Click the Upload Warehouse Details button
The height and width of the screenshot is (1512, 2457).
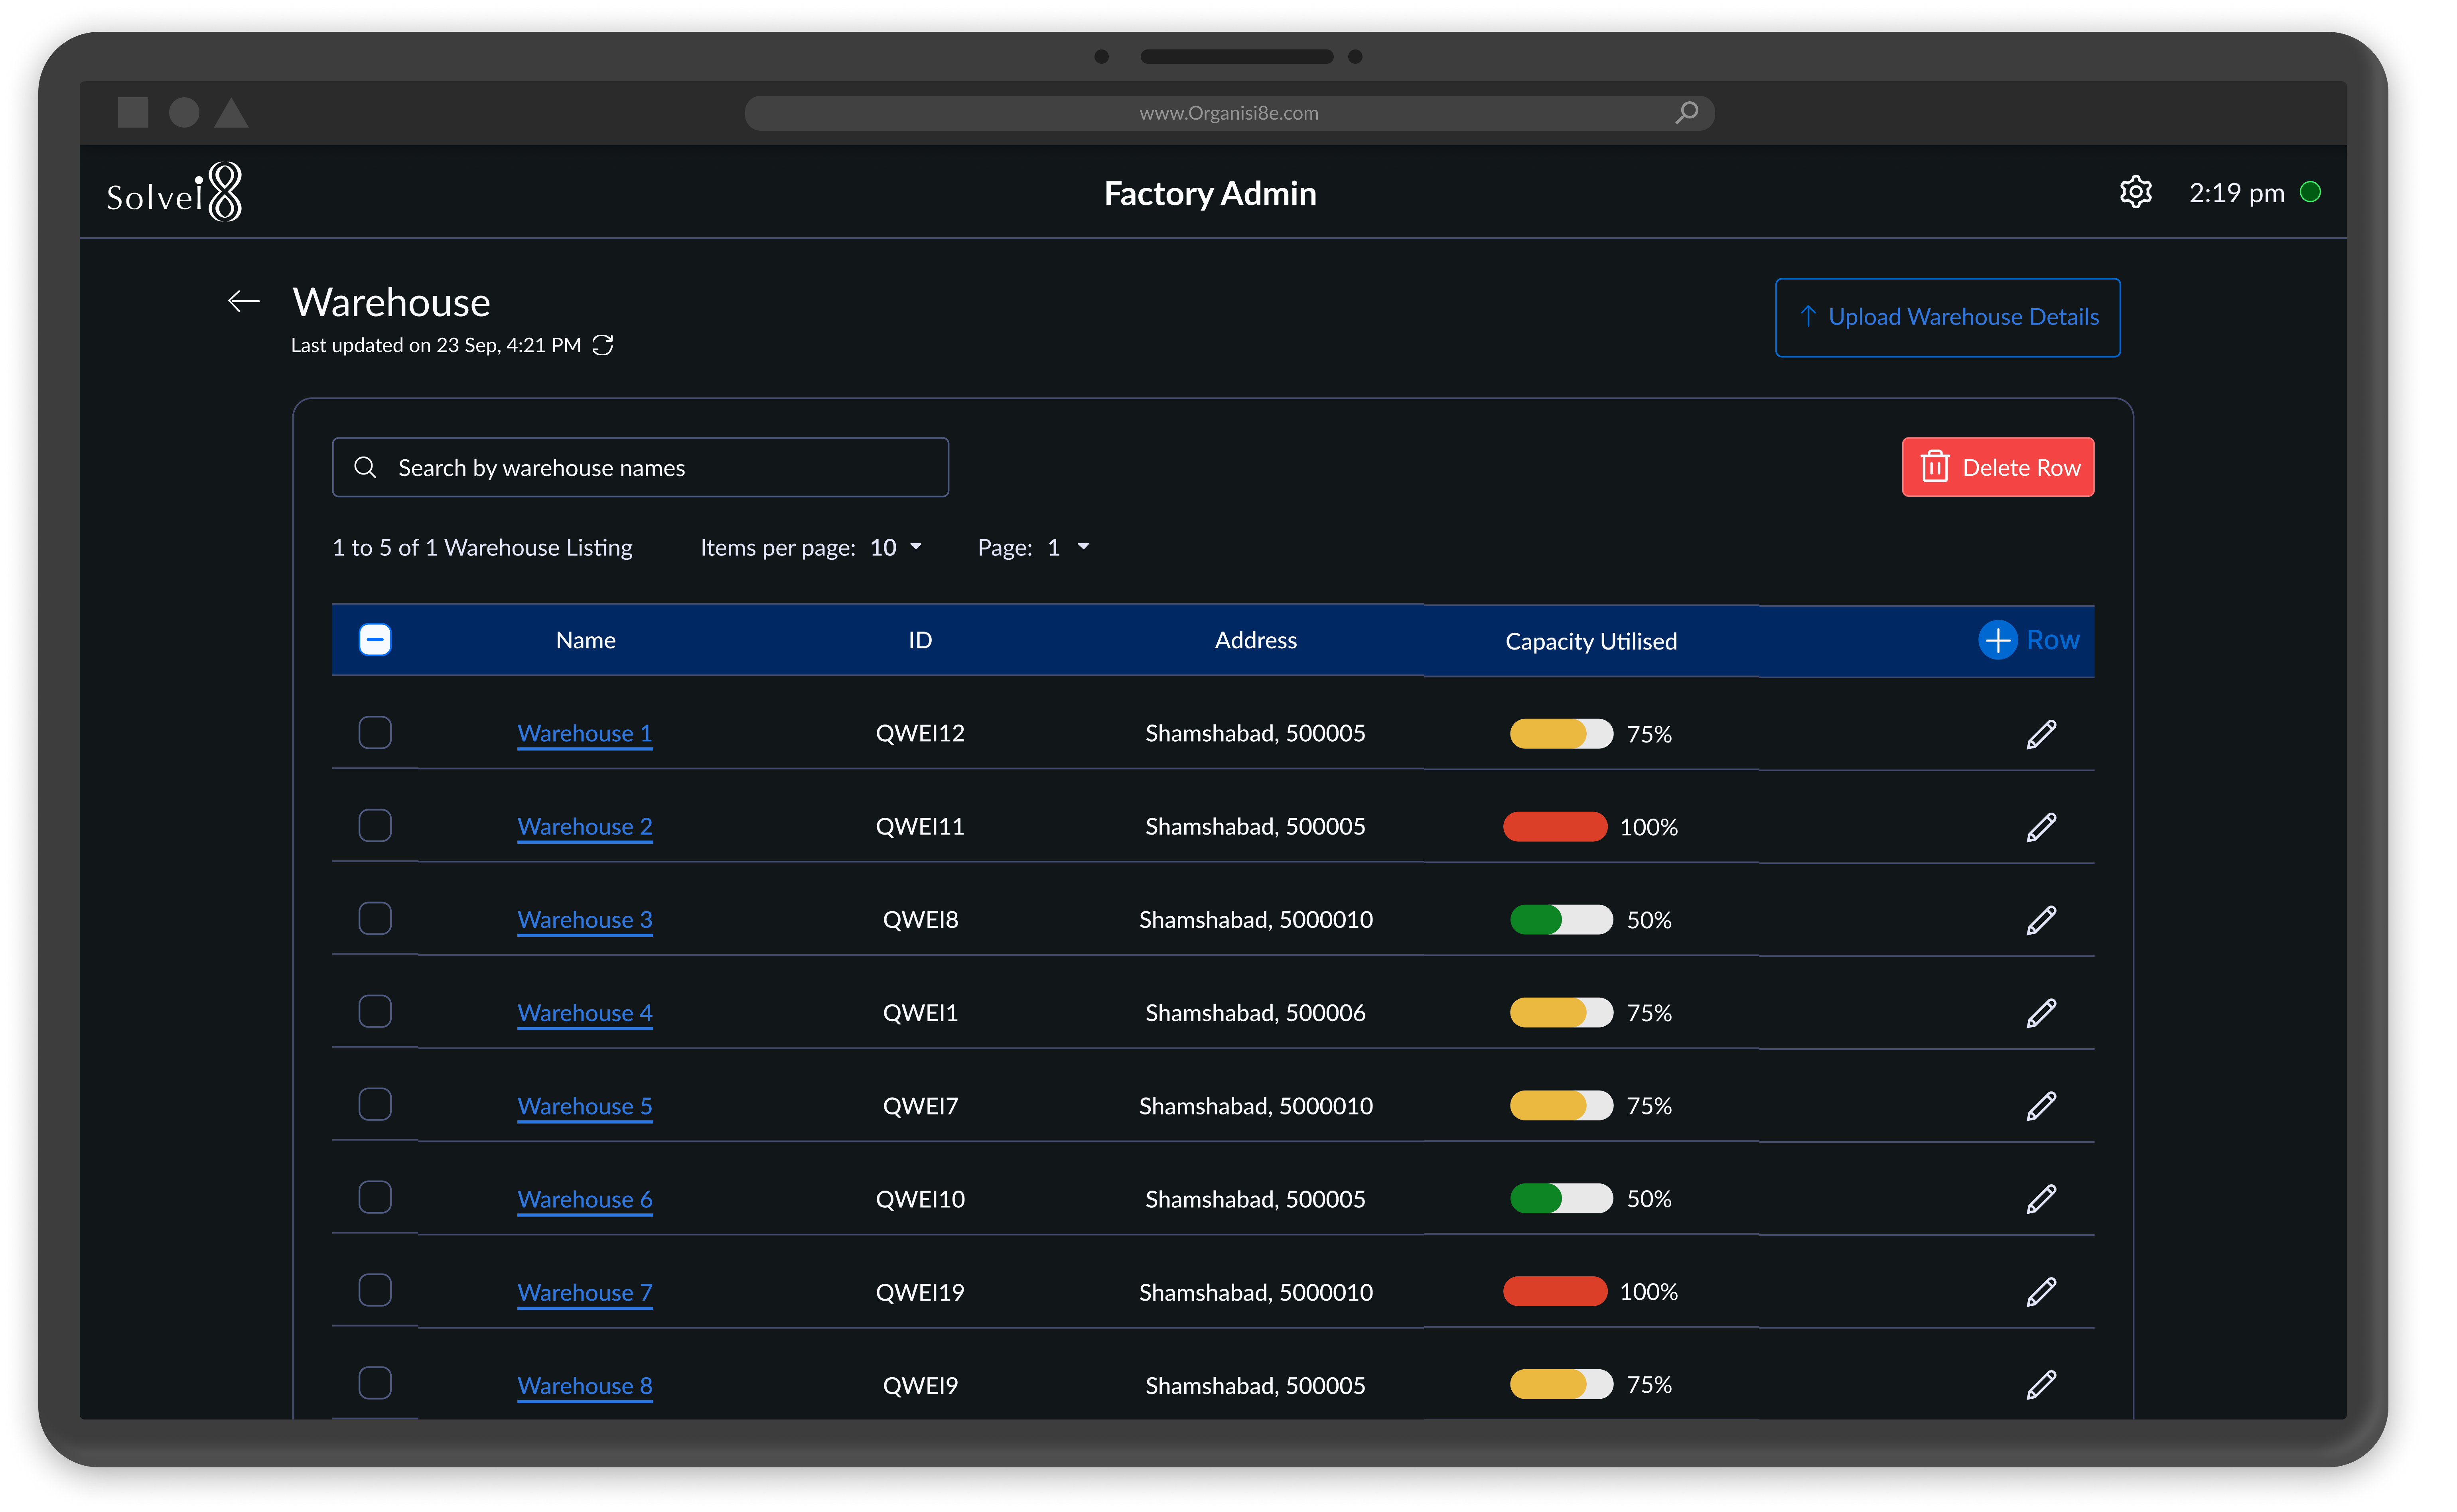1947,317
